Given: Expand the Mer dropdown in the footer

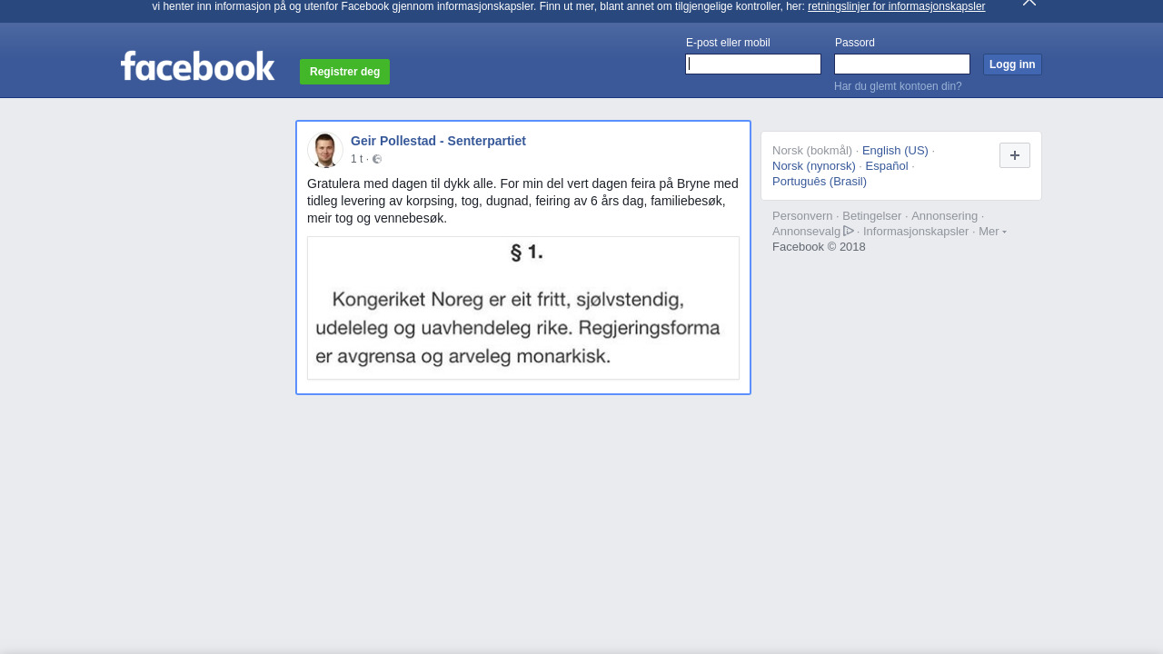Looking at the screenshot, I should point(992,231).
